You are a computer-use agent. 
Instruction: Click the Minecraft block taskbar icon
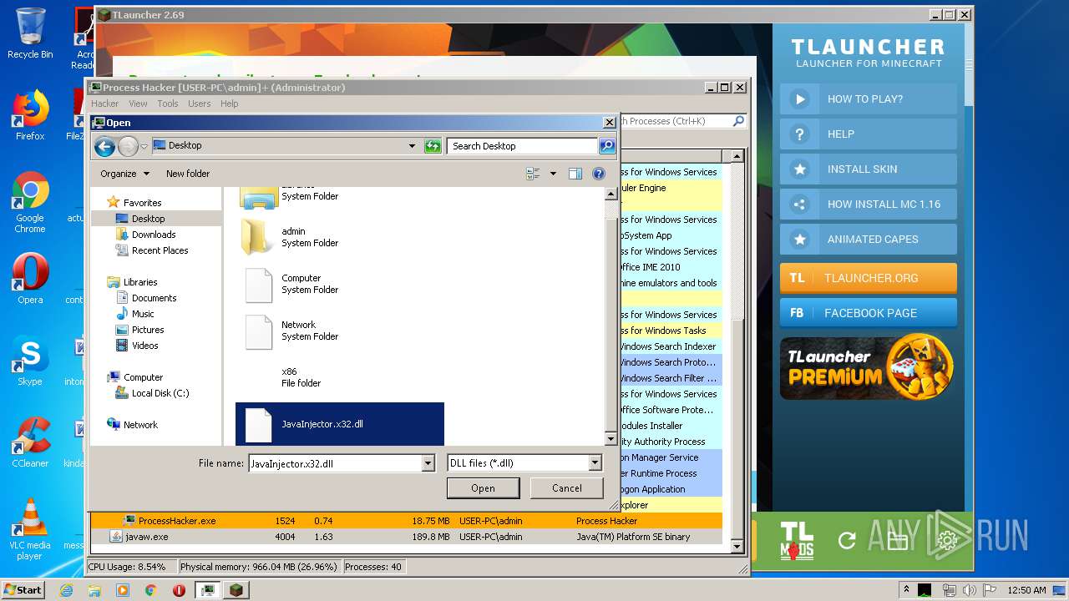[x=236, y=589]
